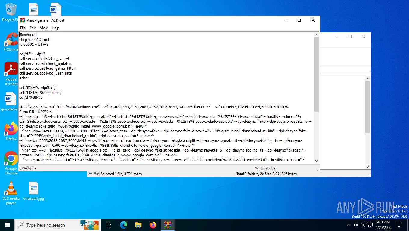Click 'chcp 65001 > nul' line
The width and height of the screenshot is (409, 231).
pyautogui.click(x=34, y=40)
